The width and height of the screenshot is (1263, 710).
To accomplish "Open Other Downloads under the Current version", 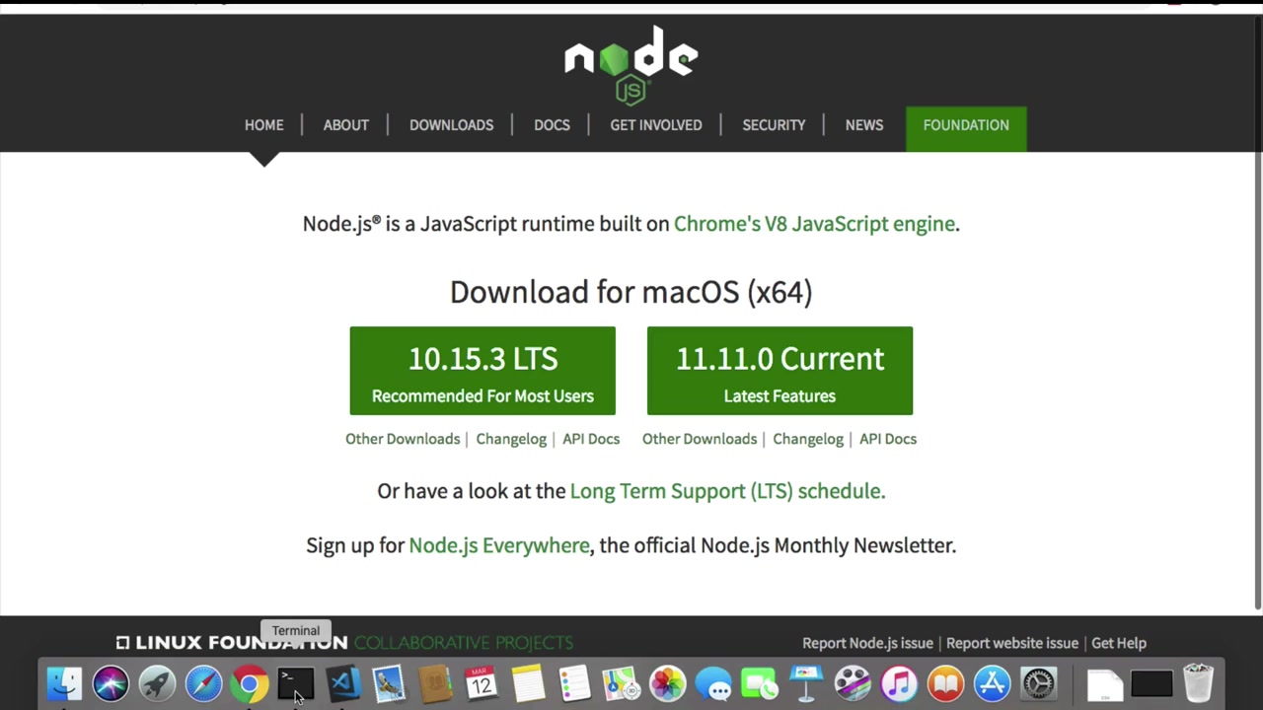I will pos(700,439).
